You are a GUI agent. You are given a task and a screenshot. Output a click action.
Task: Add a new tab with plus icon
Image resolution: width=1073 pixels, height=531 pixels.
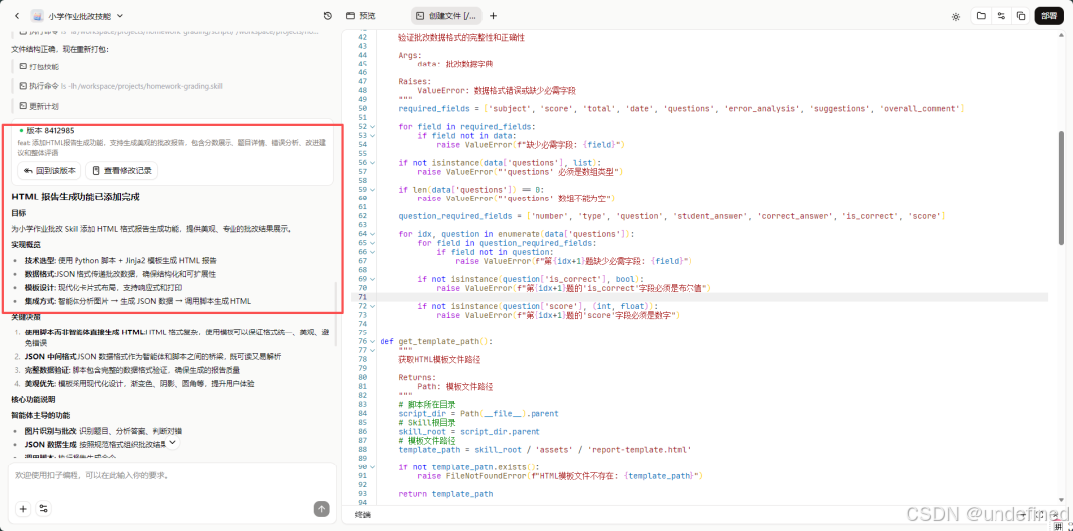pyautogui.click(x=494, y=15)
